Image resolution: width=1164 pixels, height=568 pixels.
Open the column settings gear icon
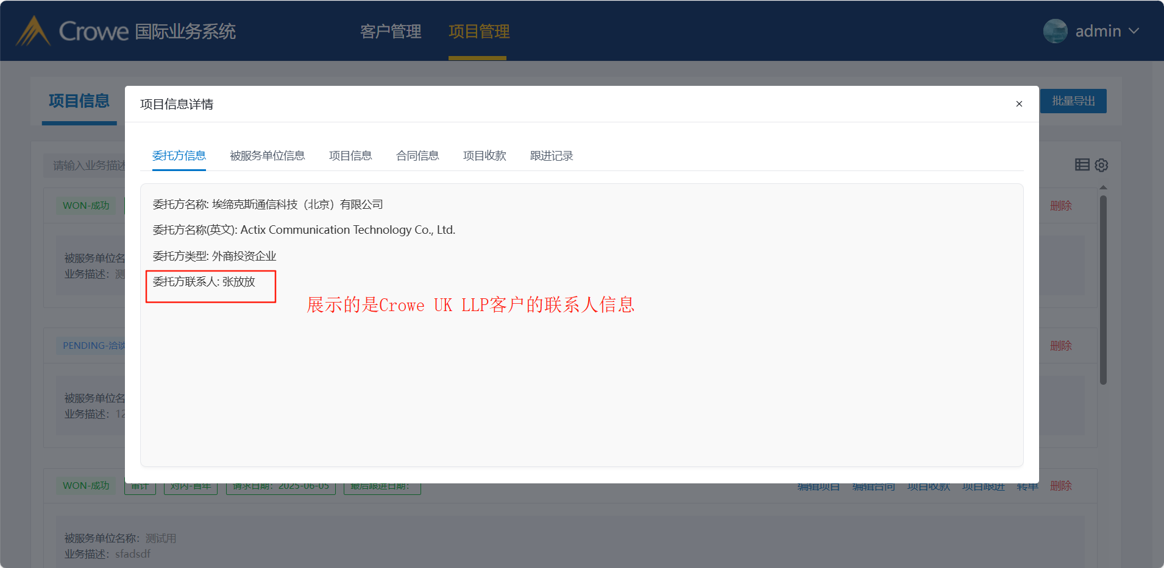click(1101, 165)
